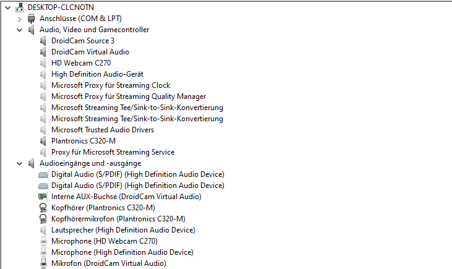Click sound card icon of Interne AUX-Buchse
Image resolution: width=452 pixels, height=269 pixels.
[43, 197]
